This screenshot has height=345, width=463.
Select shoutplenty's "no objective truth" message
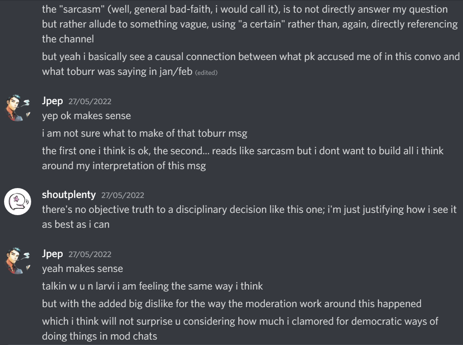tap(249, 210)
